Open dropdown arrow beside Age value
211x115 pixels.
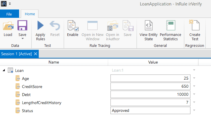point(194,78)
